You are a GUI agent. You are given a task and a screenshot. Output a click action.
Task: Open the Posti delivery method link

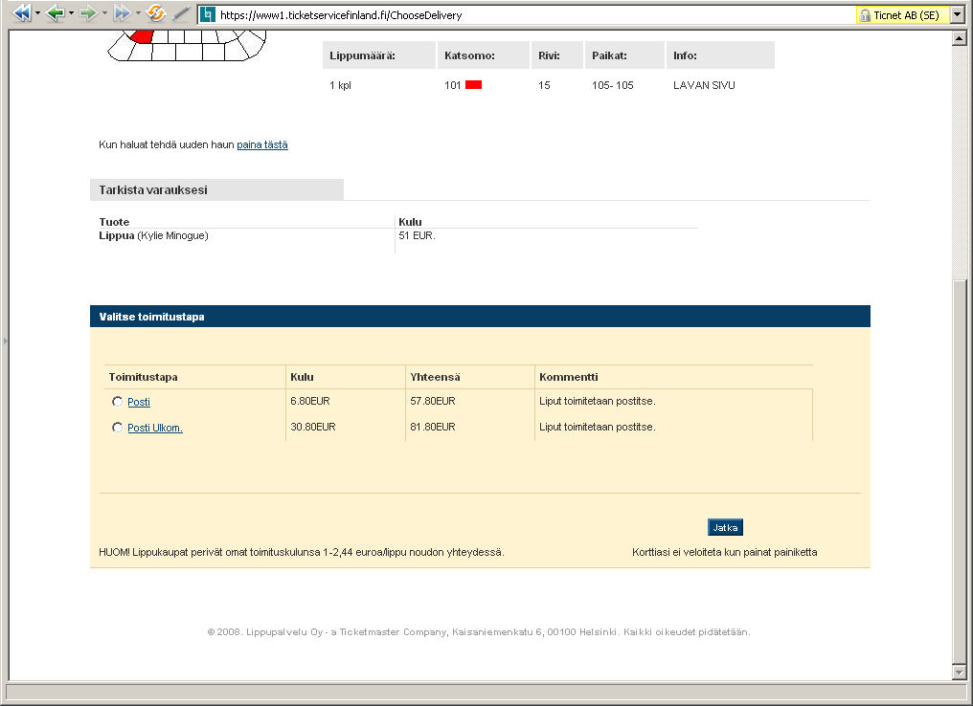tap(139, 402)
